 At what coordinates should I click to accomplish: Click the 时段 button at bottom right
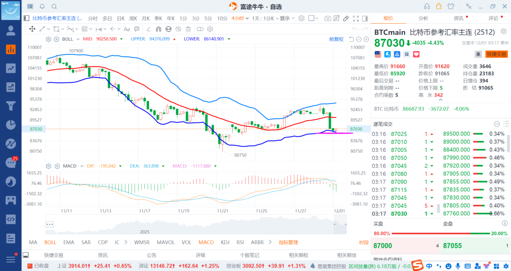pyautogui.click(x=364, y=242)
